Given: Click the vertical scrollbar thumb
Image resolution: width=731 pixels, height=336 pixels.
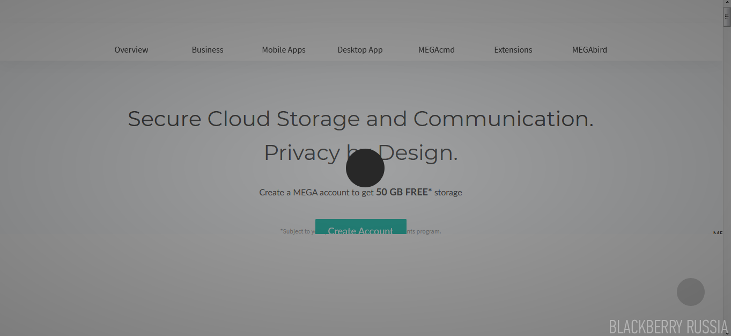Looking at the screenshot, I should click(727, 17).
